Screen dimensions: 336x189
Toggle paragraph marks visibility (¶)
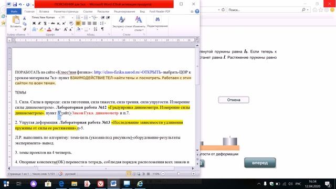103,29
